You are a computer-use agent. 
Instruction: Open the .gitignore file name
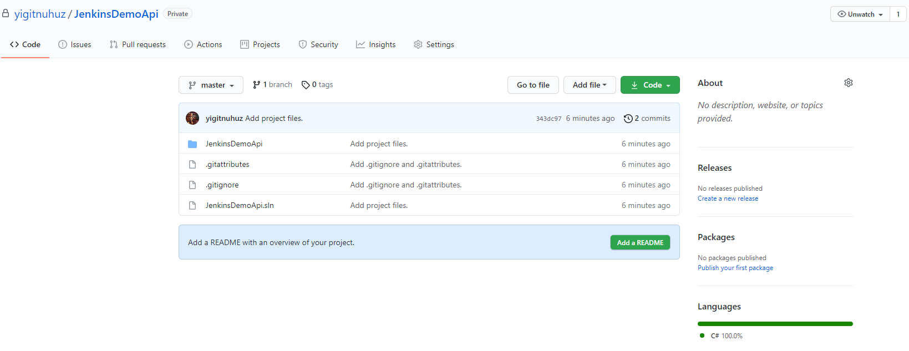(x=222, y=185)
